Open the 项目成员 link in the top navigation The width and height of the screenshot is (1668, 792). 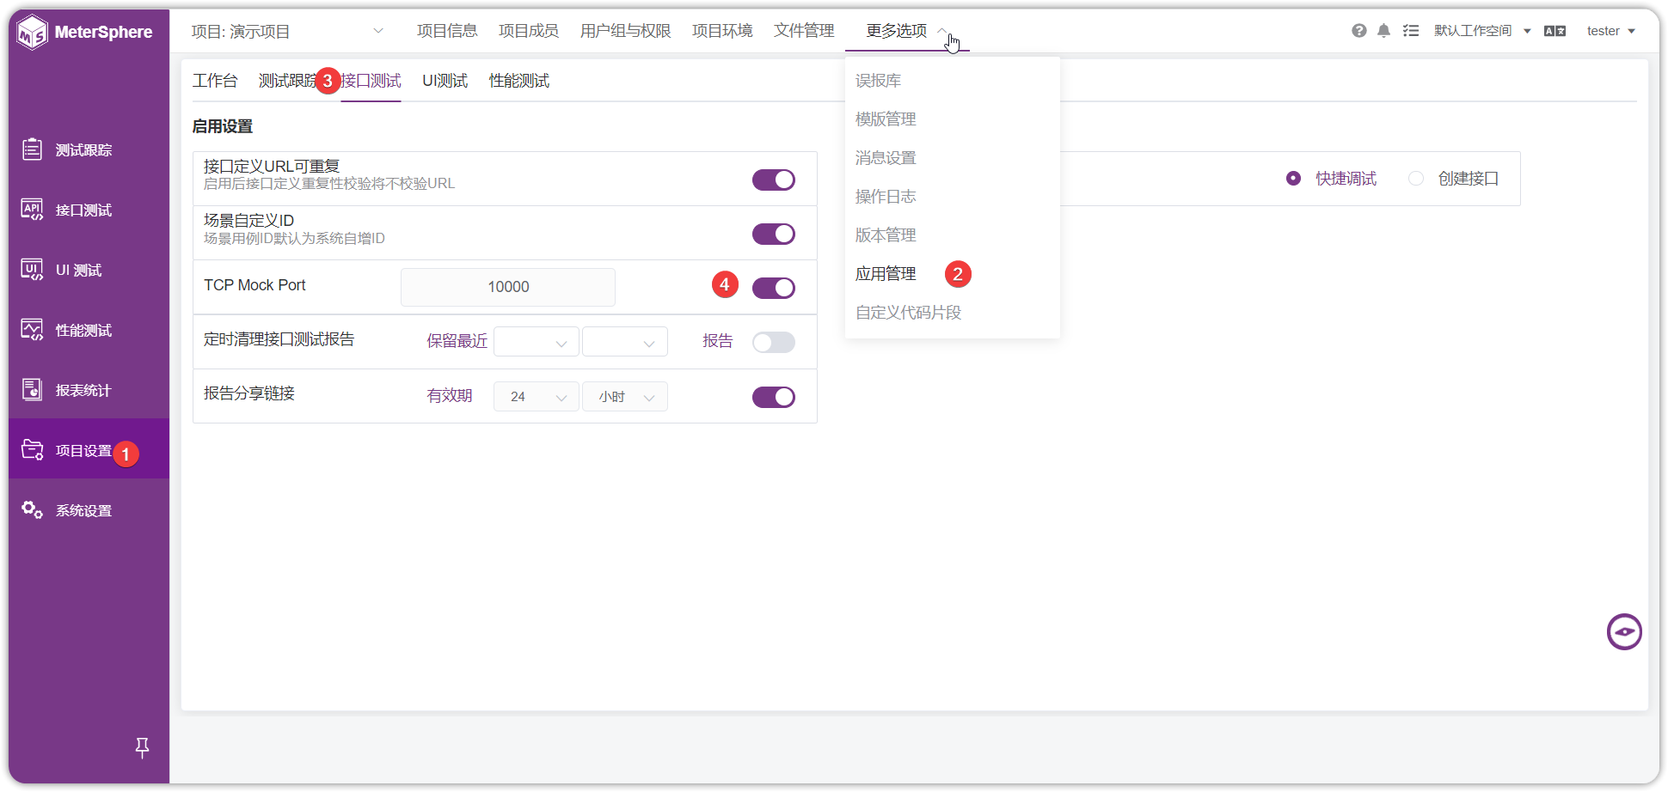point(529,31)
